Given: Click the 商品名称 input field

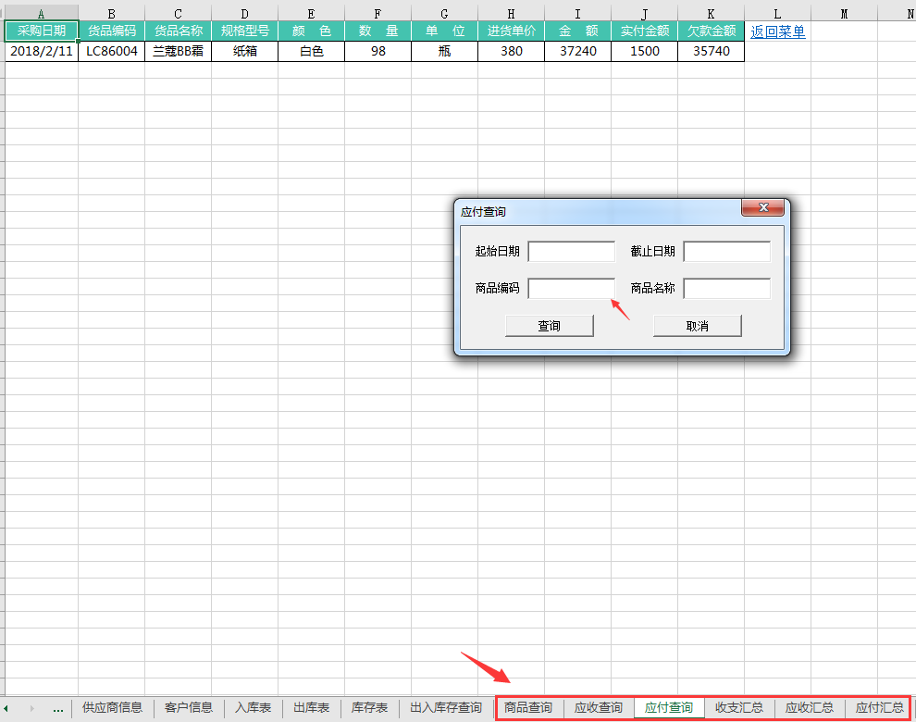Looking at the screenshot, I should pos(726,288).
